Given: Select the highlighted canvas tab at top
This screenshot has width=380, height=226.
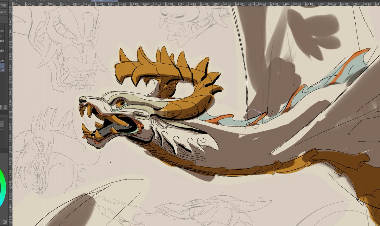Looking at the screenshot, I should [x=104, y=1].
